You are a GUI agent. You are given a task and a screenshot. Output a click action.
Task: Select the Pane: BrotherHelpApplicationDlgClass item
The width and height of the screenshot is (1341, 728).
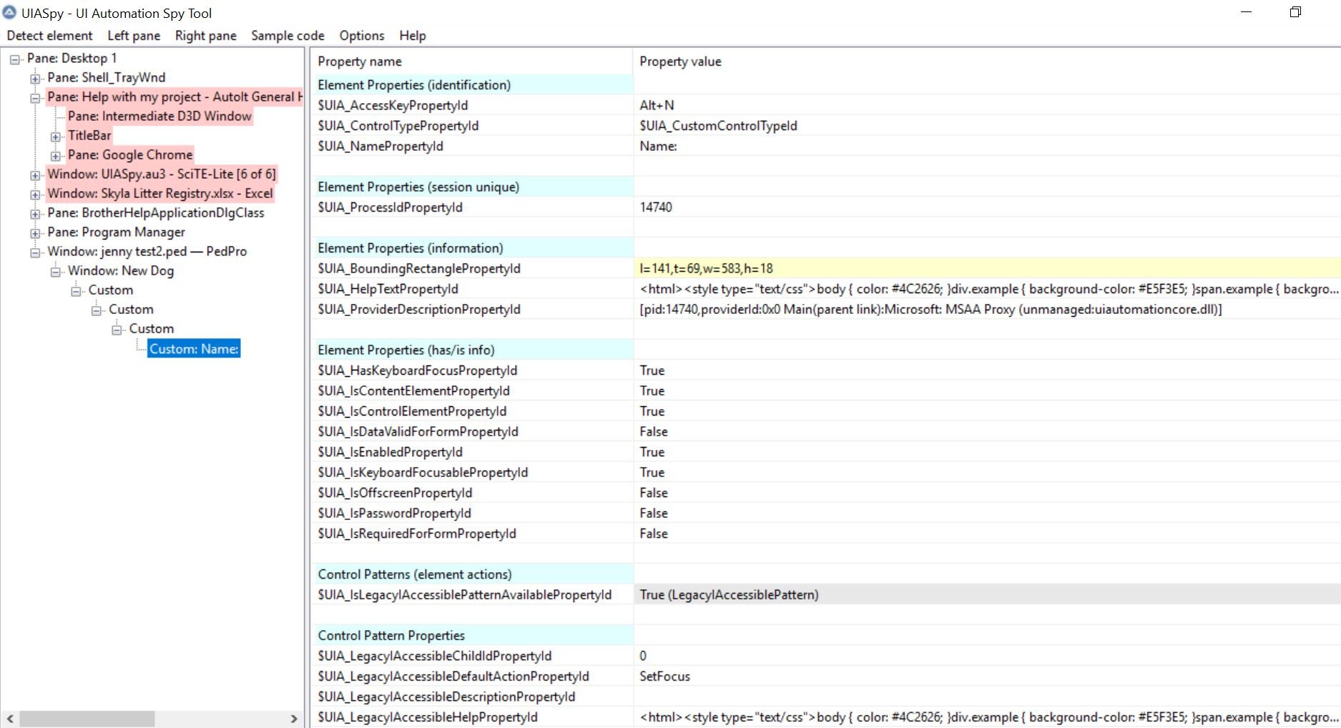coord(155,212)
